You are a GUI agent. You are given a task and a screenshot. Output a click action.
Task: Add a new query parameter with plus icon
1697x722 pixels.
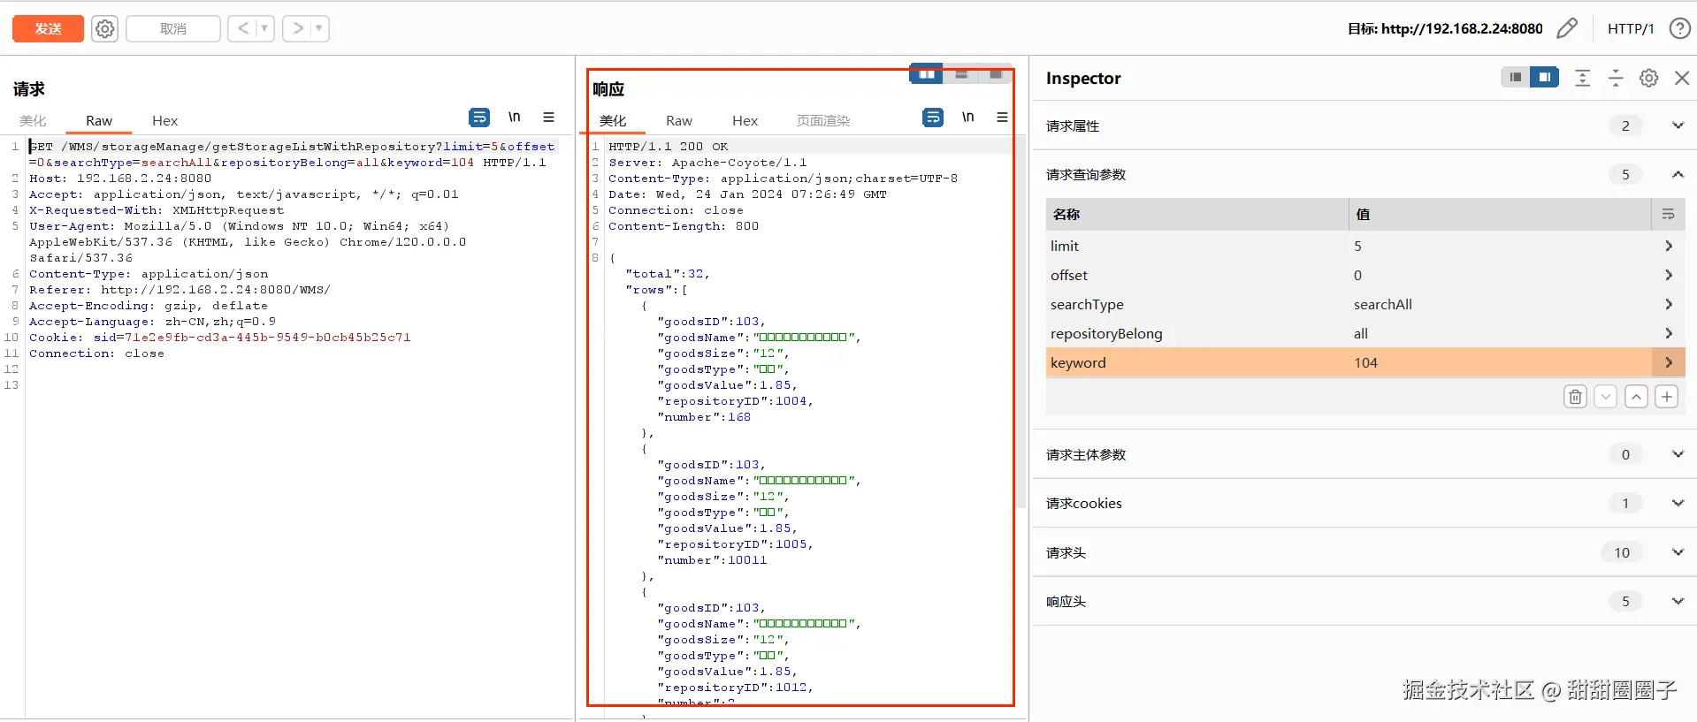pyautogui.click(x=1667, y=397)
